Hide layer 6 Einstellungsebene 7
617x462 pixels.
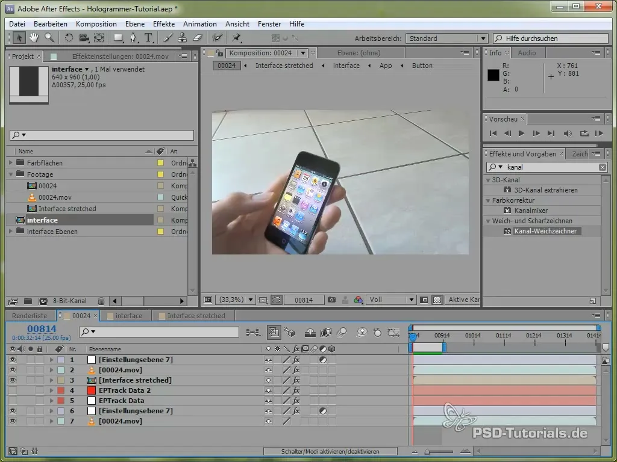click(x=13, y=410)
